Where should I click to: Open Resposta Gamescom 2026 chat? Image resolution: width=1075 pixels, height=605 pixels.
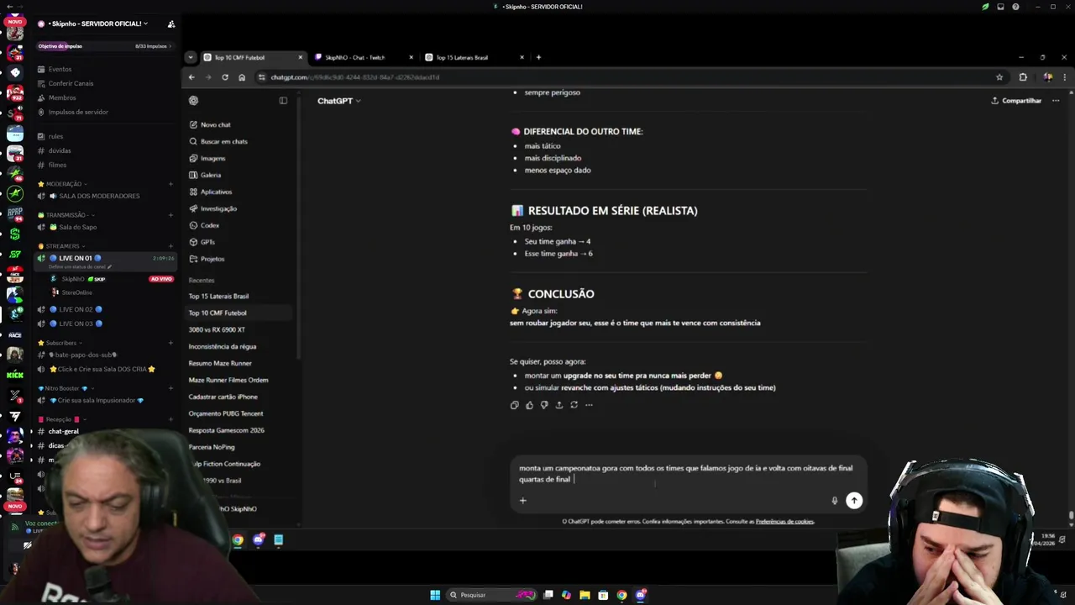click(x=226, y=430)
